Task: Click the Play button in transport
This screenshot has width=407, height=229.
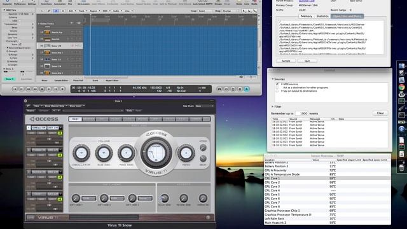Action: point(49,89)
